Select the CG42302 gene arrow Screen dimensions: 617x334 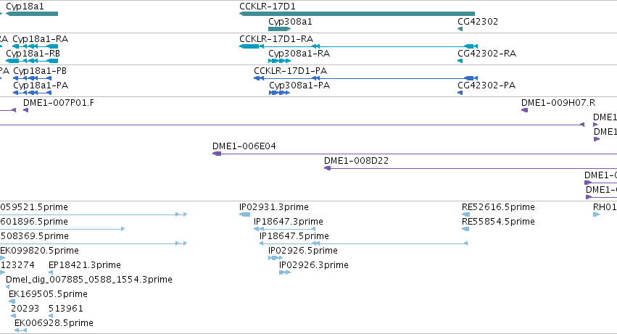coord(460,29)
